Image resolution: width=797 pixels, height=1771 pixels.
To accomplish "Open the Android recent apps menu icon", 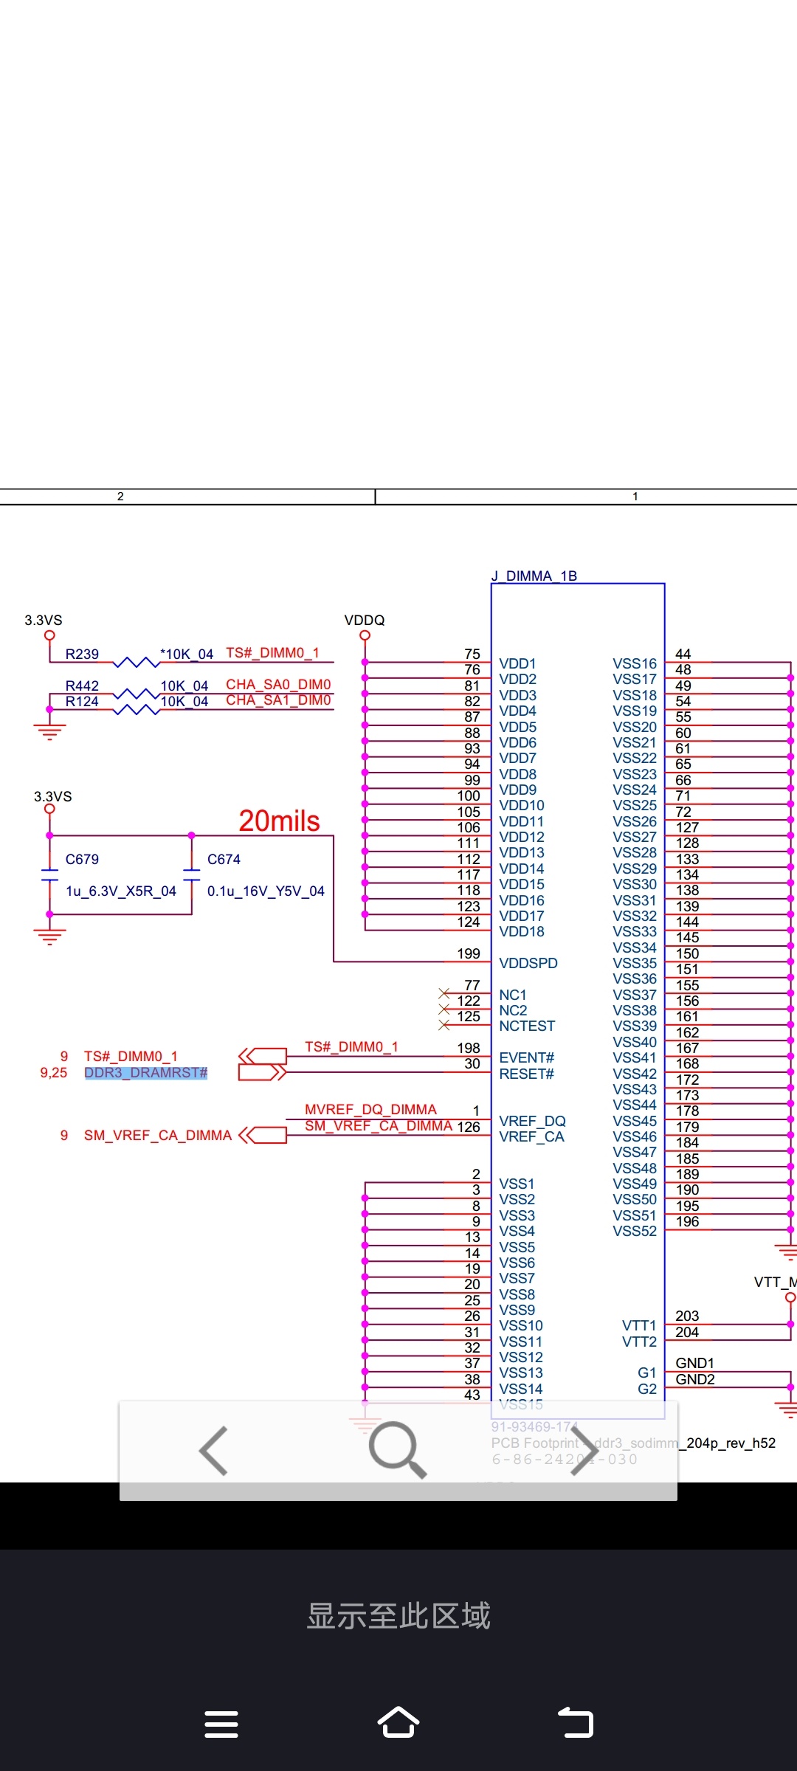I will point(221,1725).
